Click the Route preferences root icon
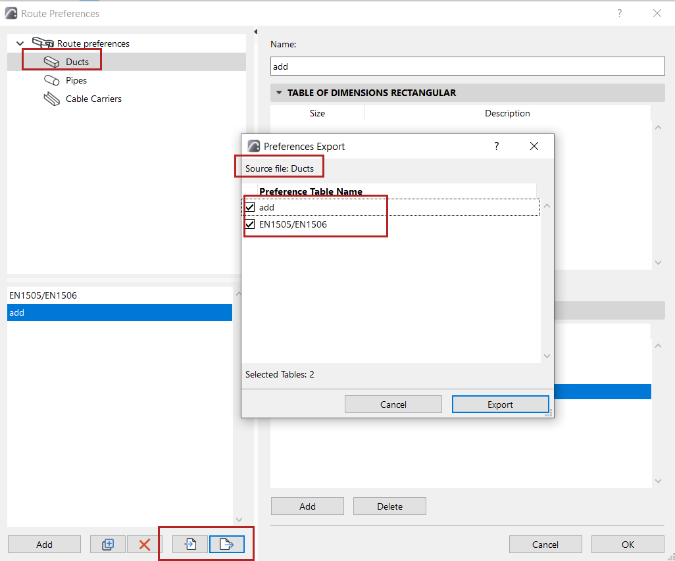The height and width of the screenshot is (561, 675). click(x=43, y=43)
